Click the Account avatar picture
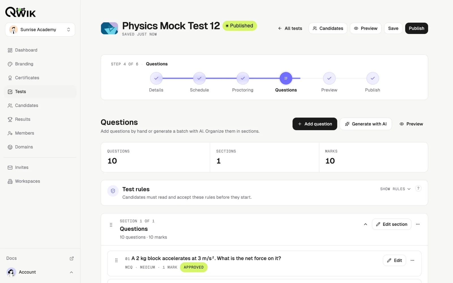The width and height of the screenshot is (453, 283). coord(11,272)
